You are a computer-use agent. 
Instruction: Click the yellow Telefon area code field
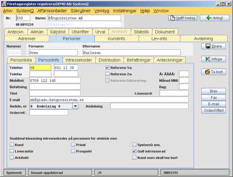pos(40,68)
